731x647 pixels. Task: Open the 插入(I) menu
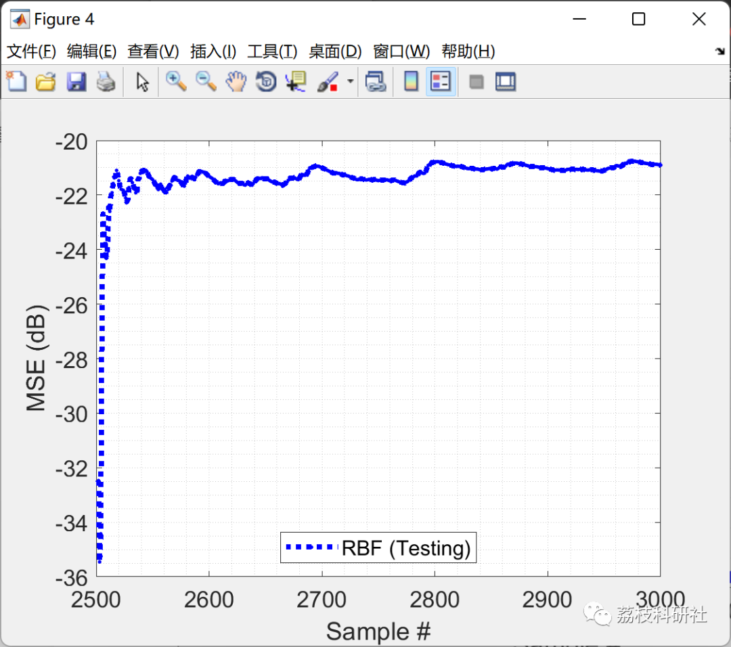(213, 51)
